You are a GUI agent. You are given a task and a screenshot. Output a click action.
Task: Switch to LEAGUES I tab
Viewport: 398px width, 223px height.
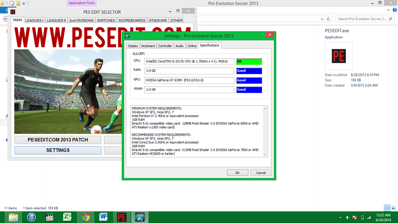[34, 20]
